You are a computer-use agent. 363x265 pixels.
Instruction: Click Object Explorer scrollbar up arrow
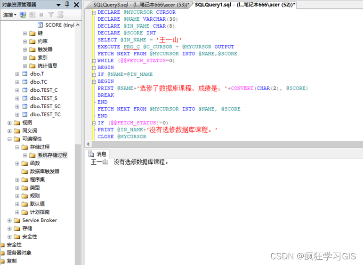click(78, 25)
